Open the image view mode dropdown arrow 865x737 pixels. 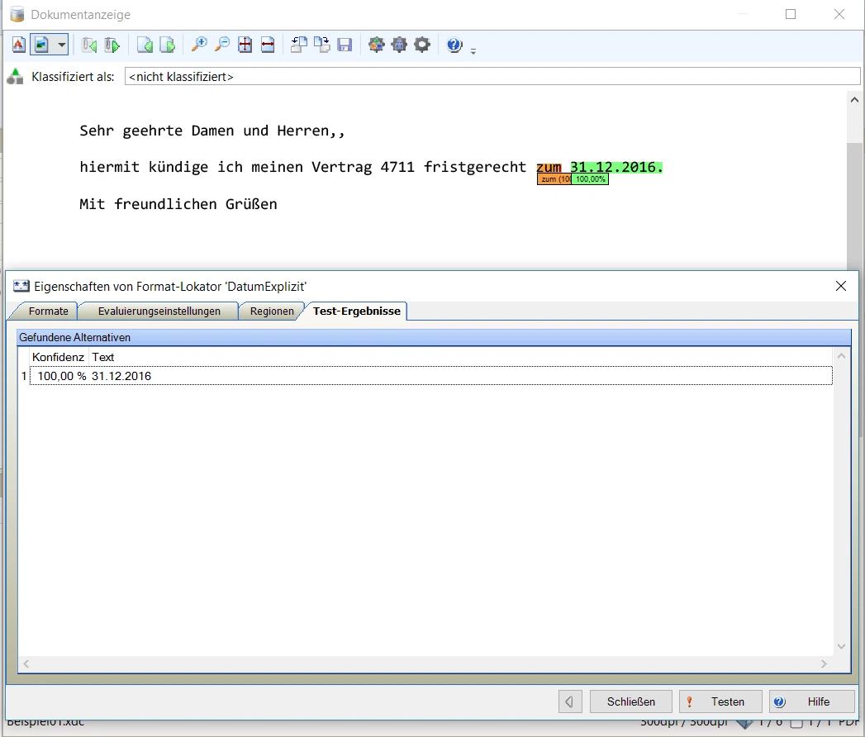(x=61, y=45)
